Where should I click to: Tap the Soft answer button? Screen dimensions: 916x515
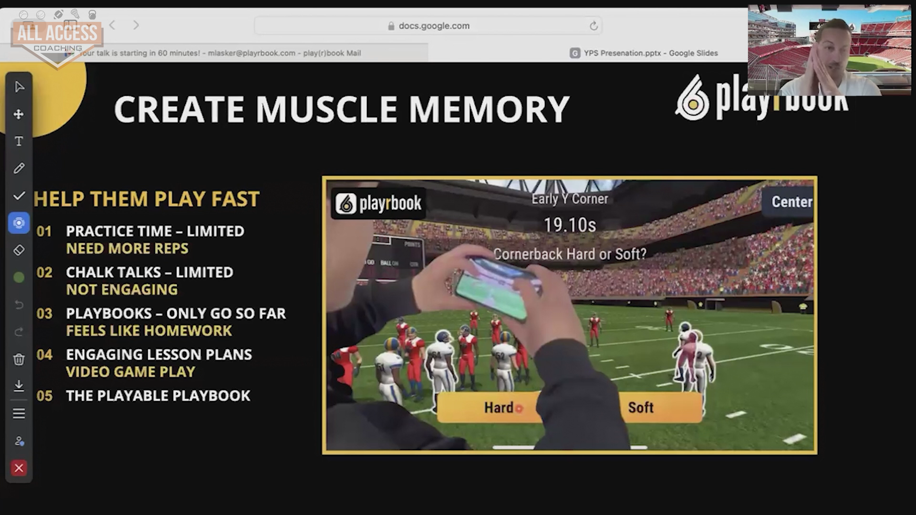660,408
